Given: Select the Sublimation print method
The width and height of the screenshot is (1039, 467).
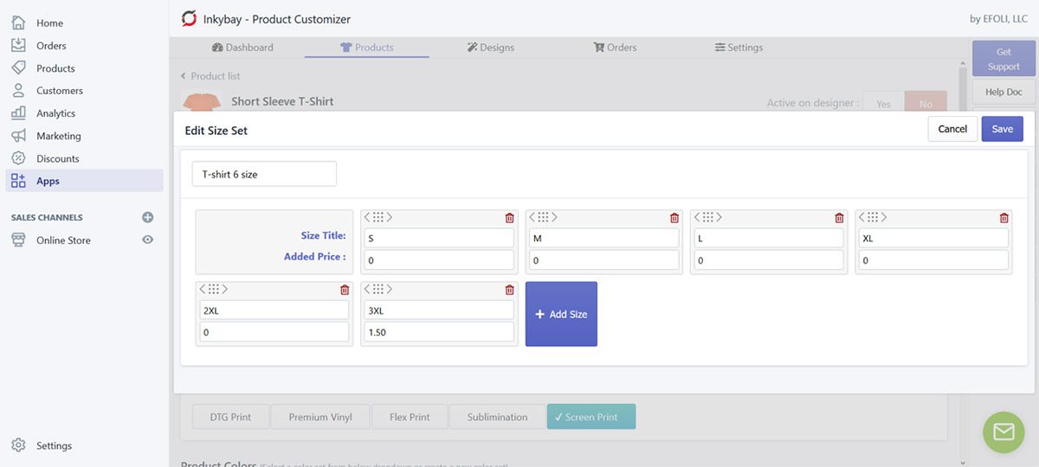Looking at the screenshot, I should tap(497, 417).
